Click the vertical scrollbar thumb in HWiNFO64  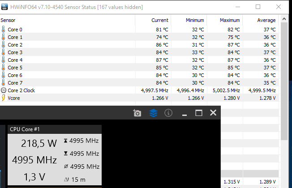[284, 81]
